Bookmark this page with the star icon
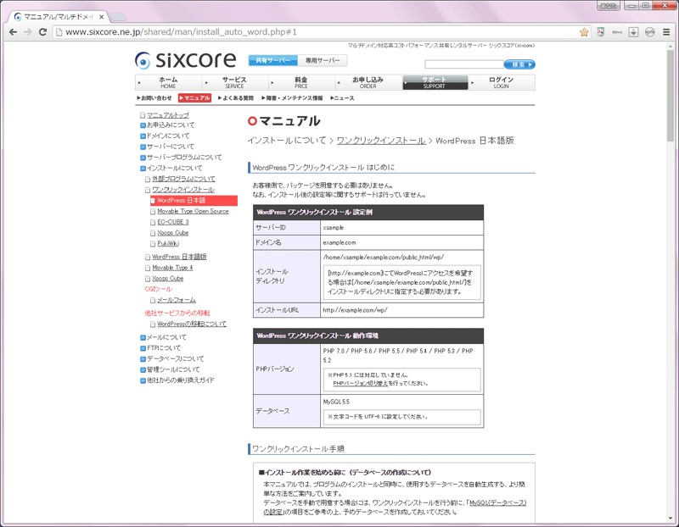679x527 pixels. click(x=584, y=32)
